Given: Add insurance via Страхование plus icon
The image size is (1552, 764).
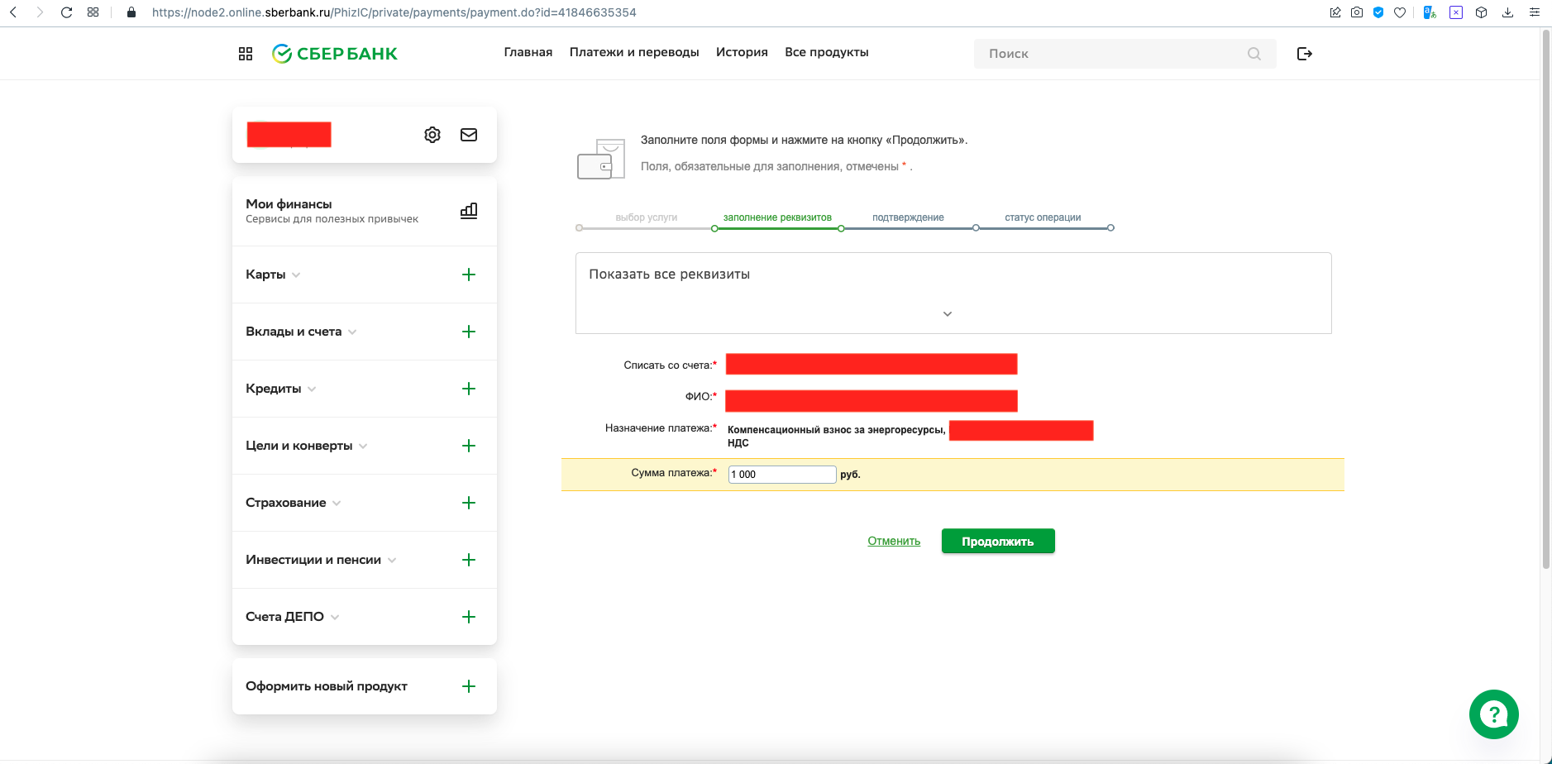Looking at the screenshot, I should (469, 503).
